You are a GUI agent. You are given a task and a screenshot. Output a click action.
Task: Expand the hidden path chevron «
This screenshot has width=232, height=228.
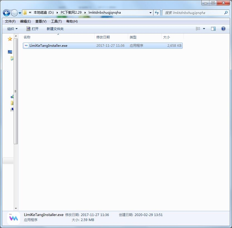click(30, 13)
